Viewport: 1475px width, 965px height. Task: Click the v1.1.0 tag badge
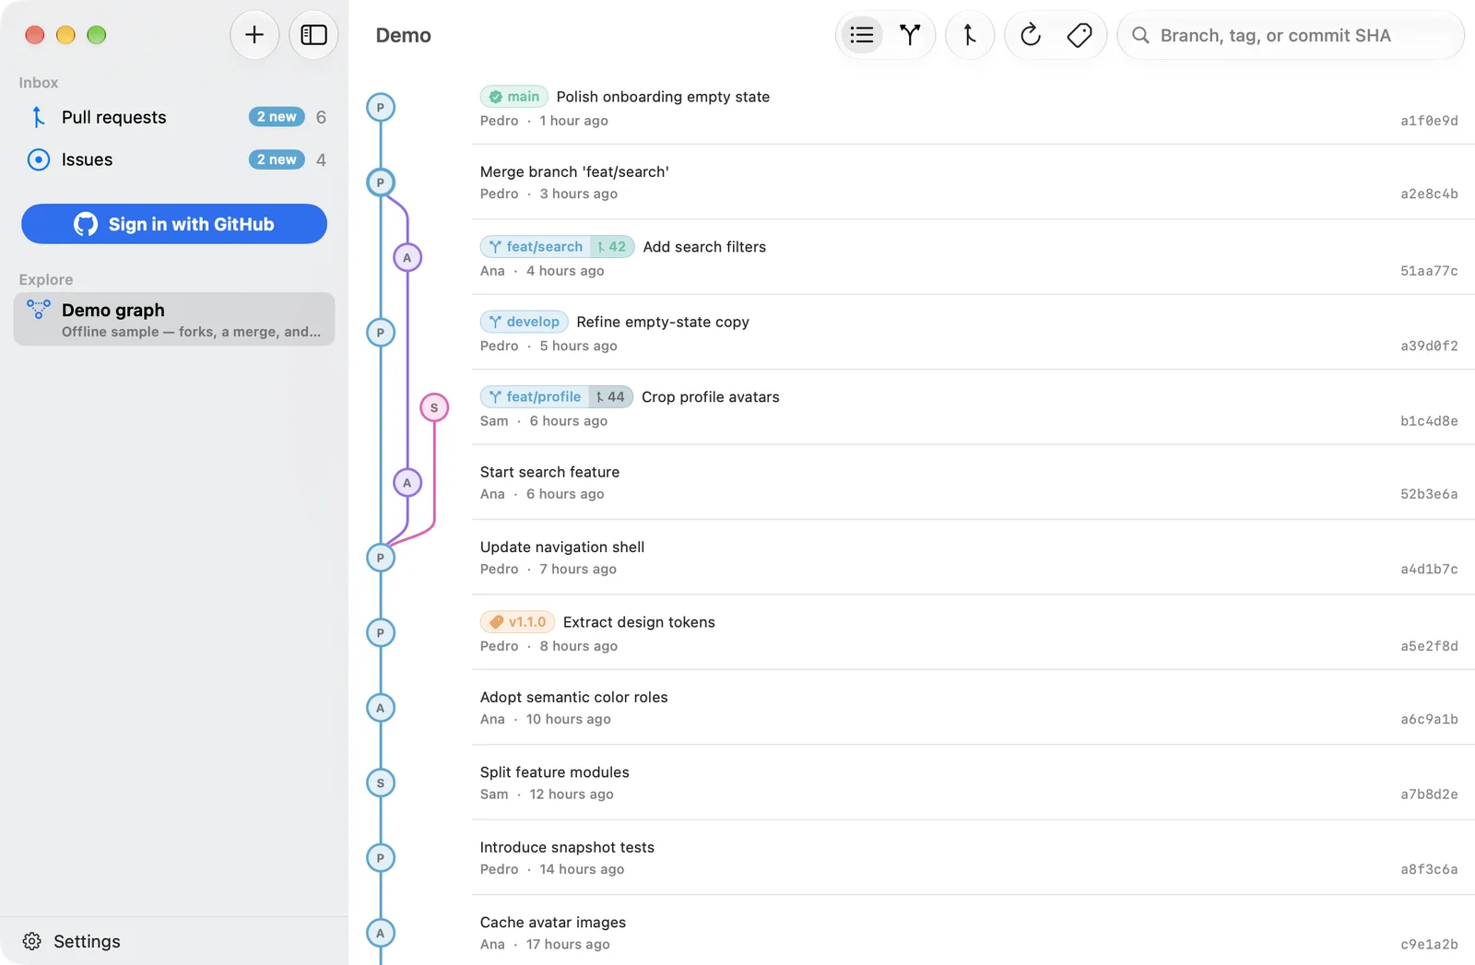tap(517, 622)
